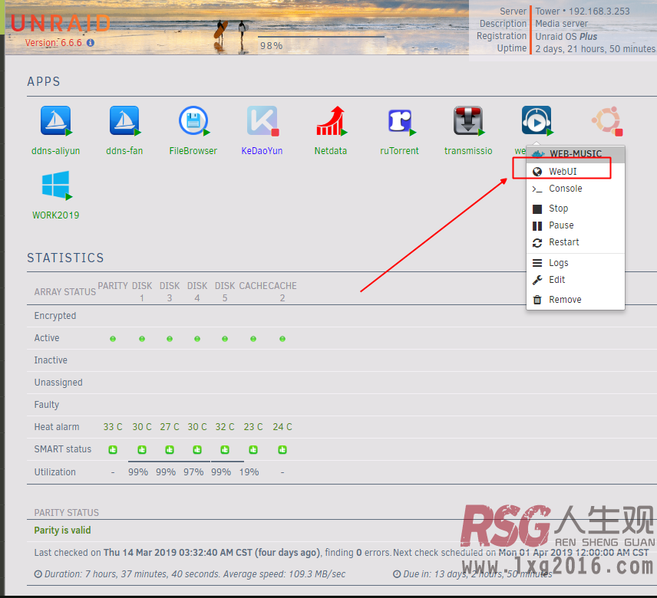Click Cache 2 active status dot
The image size is (657, 598).
click(282, 339)
